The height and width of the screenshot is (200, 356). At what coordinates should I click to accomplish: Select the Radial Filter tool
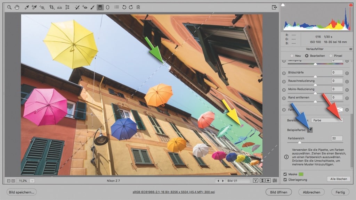(108, 7)
